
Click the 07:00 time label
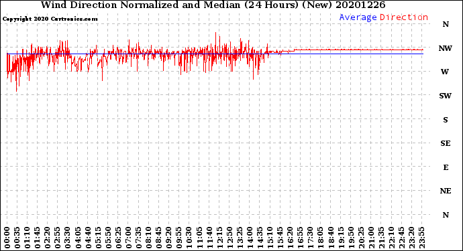[128, 238]
